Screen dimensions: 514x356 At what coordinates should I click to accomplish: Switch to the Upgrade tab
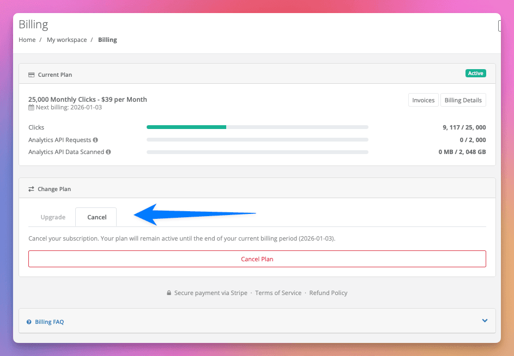[x=53, y=217]
